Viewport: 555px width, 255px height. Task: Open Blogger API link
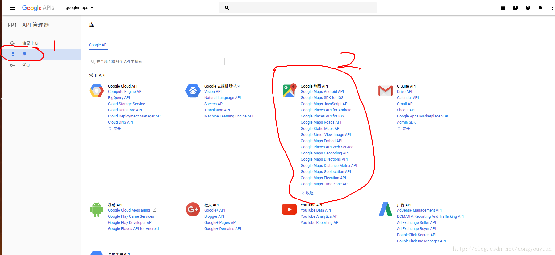214,216
